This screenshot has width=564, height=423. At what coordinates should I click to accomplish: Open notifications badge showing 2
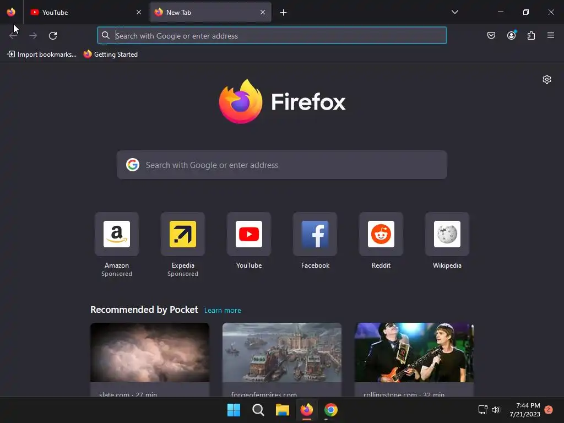(x=548, y=410)
